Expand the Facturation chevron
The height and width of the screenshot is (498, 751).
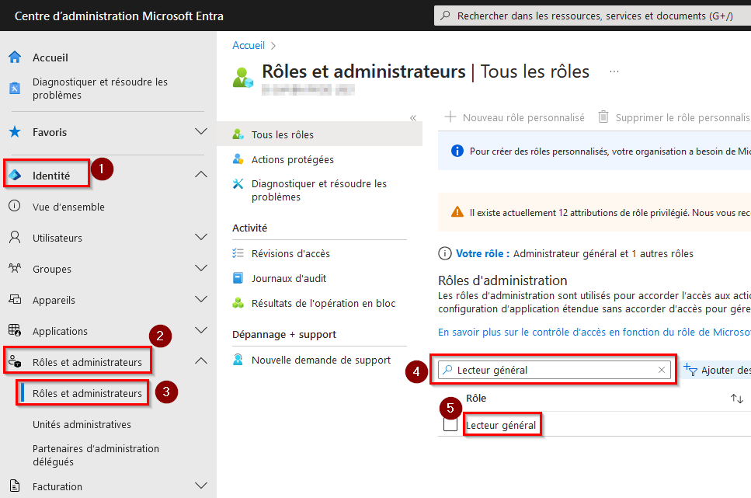(x=201, y=486)
